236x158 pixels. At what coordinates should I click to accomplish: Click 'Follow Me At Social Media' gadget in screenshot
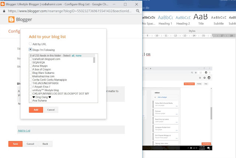pyautogui.click(x=166, y=104)
